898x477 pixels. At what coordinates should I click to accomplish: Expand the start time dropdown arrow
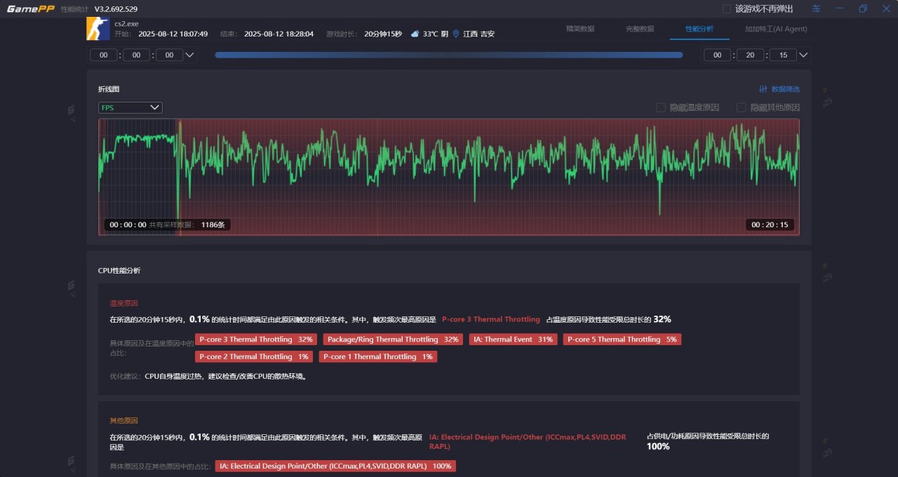point(190,55)
